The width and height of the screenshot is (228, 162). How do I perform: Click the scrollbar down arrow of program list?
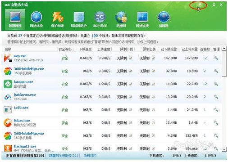point(224,149)
